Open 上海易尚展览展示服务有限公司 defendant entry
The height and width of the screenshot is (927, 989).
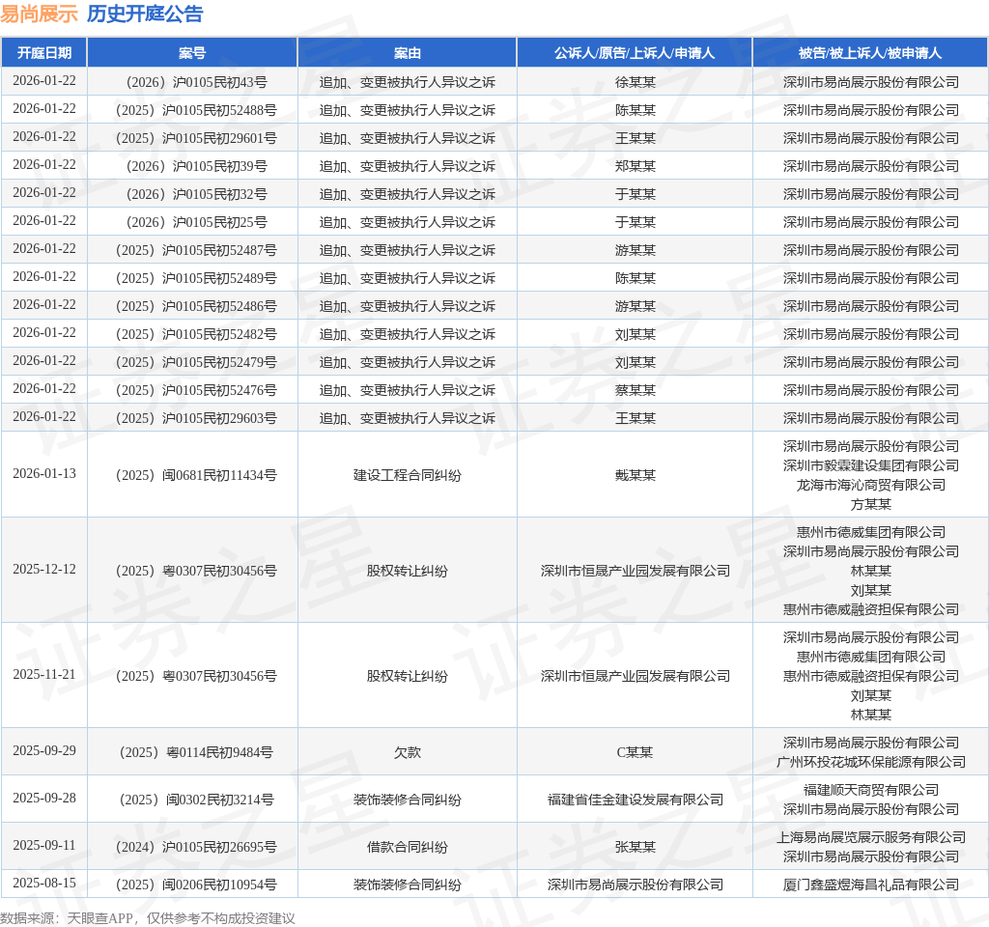(x=870, y=837)
